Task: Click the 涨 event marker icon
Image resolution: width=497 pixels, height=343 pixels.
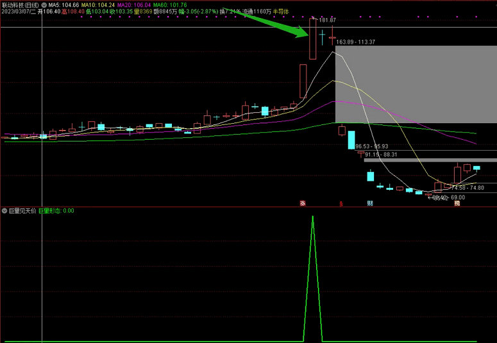Action: pos(303,203)
